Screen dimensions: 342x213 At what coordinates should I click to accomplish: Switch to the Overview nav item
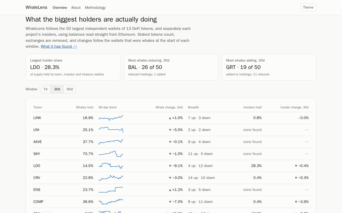[x=60, y=7]
